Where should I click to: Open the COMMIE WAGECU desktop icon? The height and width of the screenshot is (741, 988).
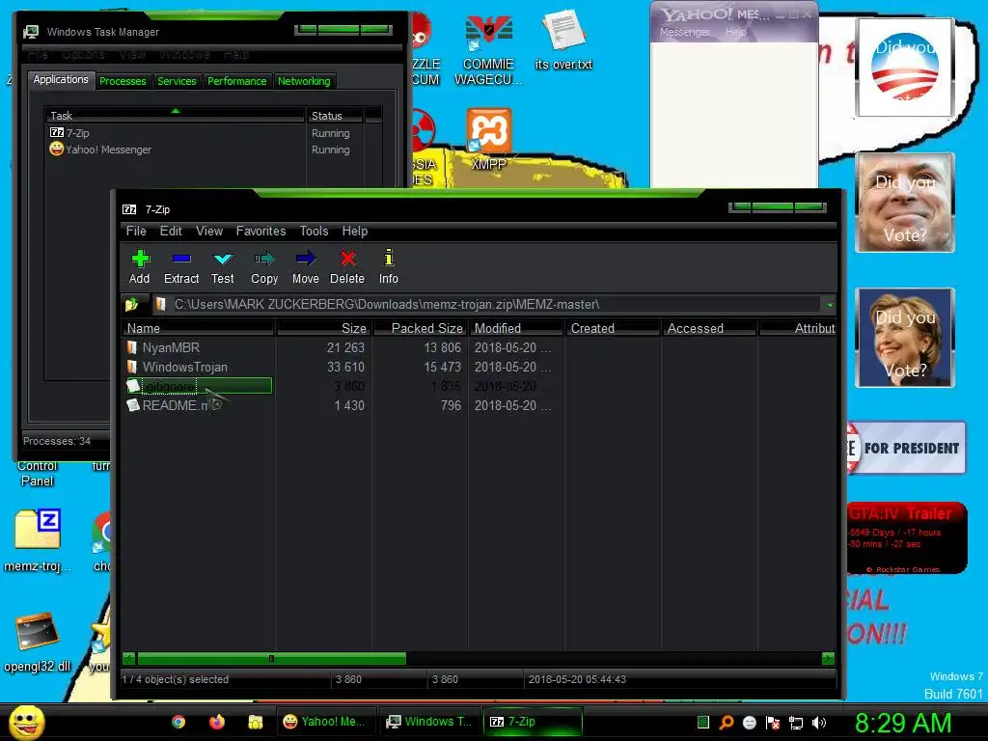488,52
